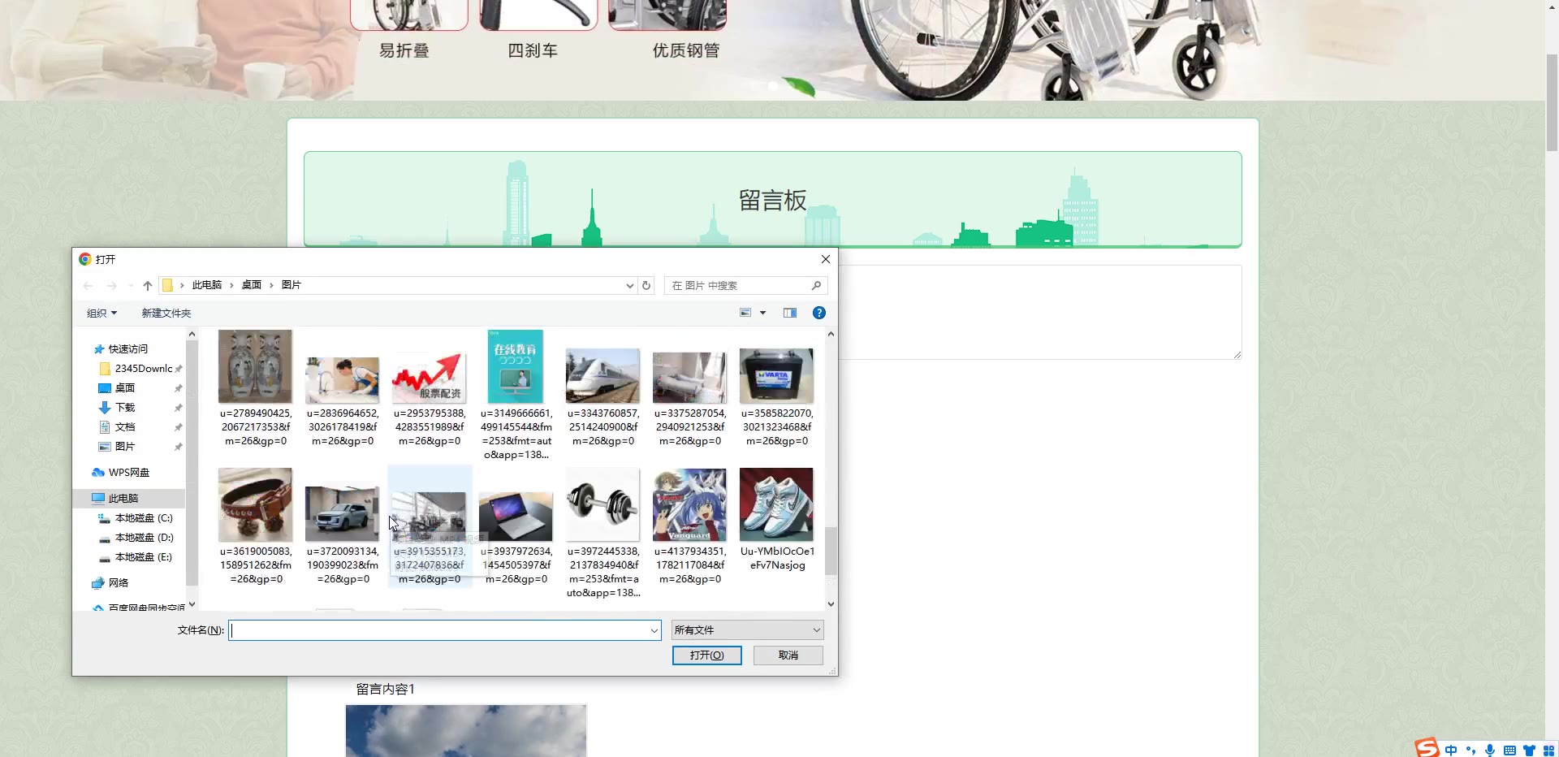Click the Sogou microphone voice input icon
The width and height of the screenshot is (1559, 757).
(x=1490, y=751)
